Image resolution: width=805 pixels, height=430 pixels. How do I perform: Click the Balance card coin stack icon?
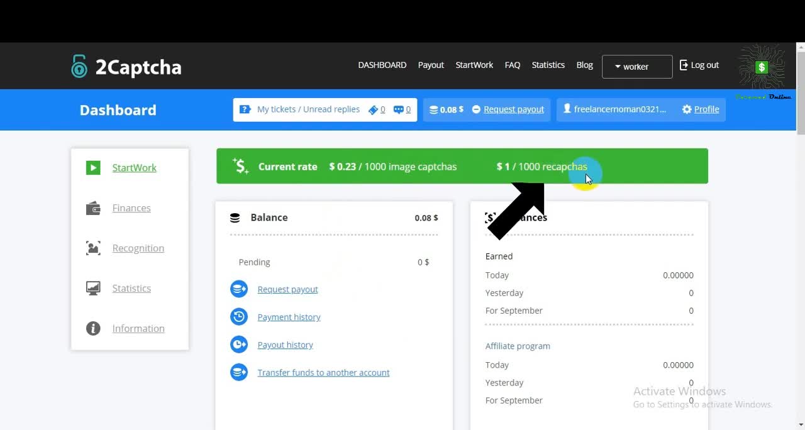point(235,218)
